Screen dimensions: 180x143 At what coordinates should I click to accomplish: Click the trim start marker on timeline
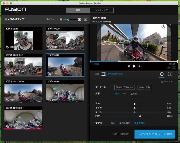point(91,61)
